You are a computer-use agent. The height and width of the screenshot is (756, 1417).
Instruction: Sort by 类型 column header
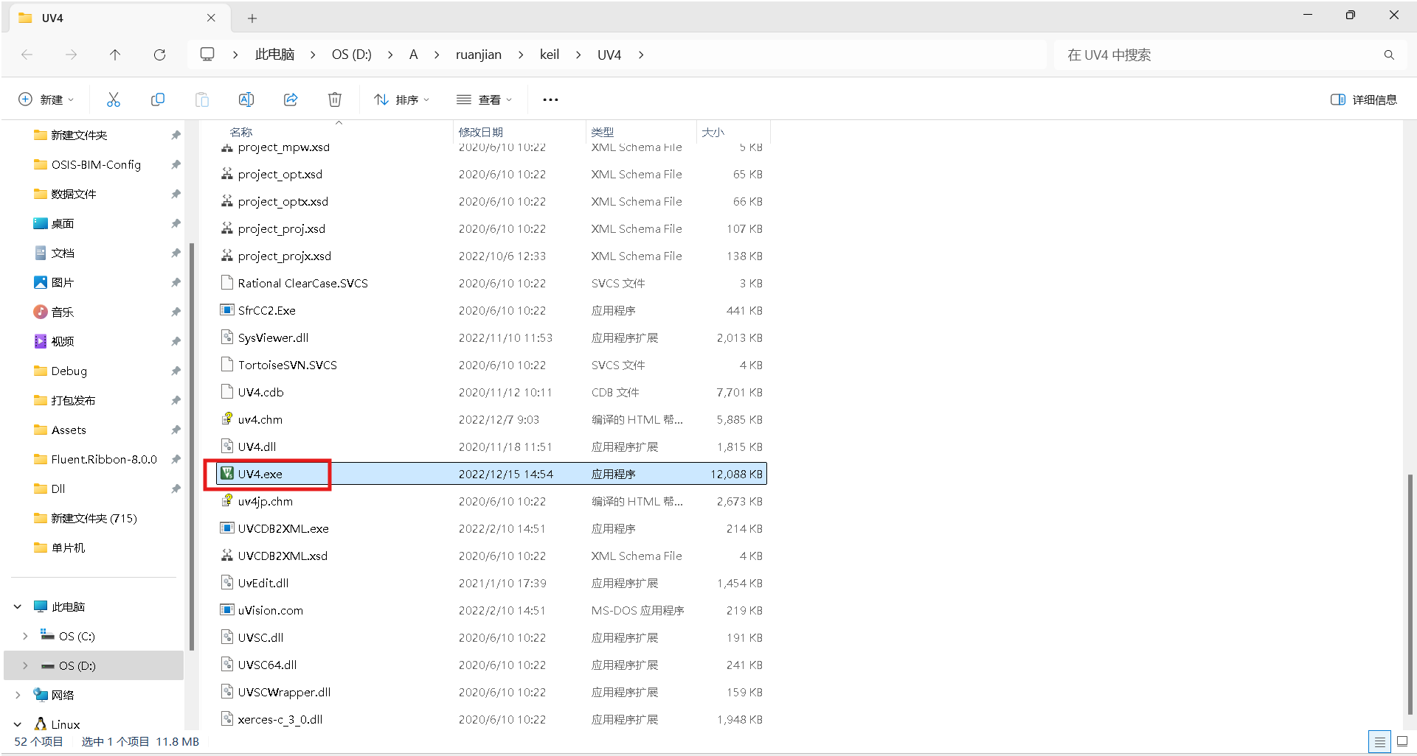pos(603,132)
